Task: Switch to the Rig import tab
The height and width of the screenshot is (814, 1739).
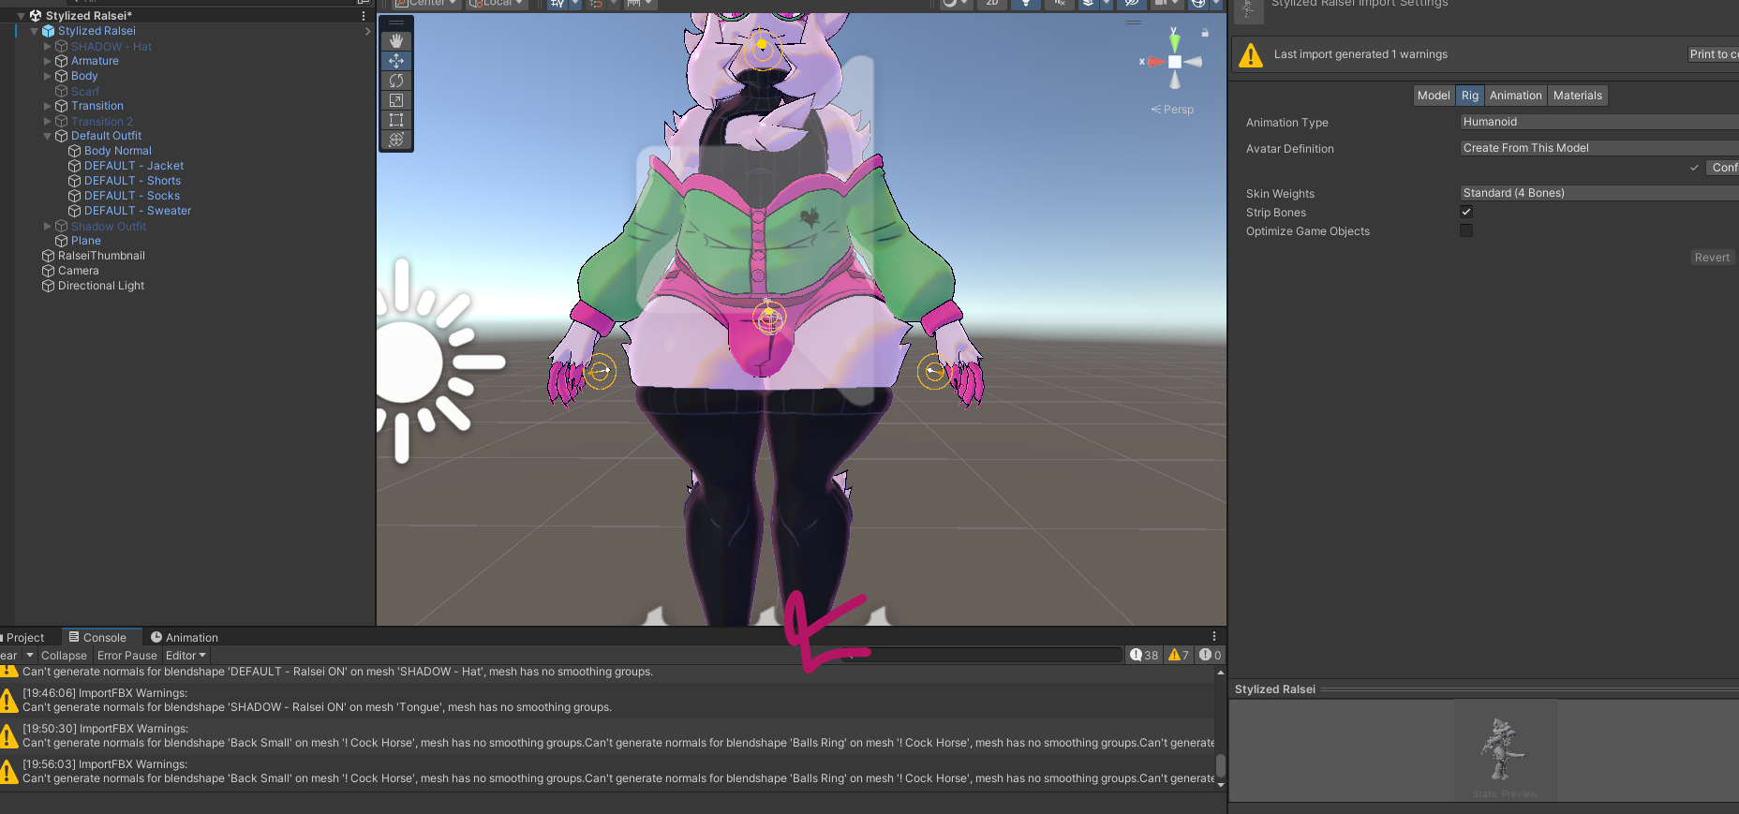Action: (1470, 96)
